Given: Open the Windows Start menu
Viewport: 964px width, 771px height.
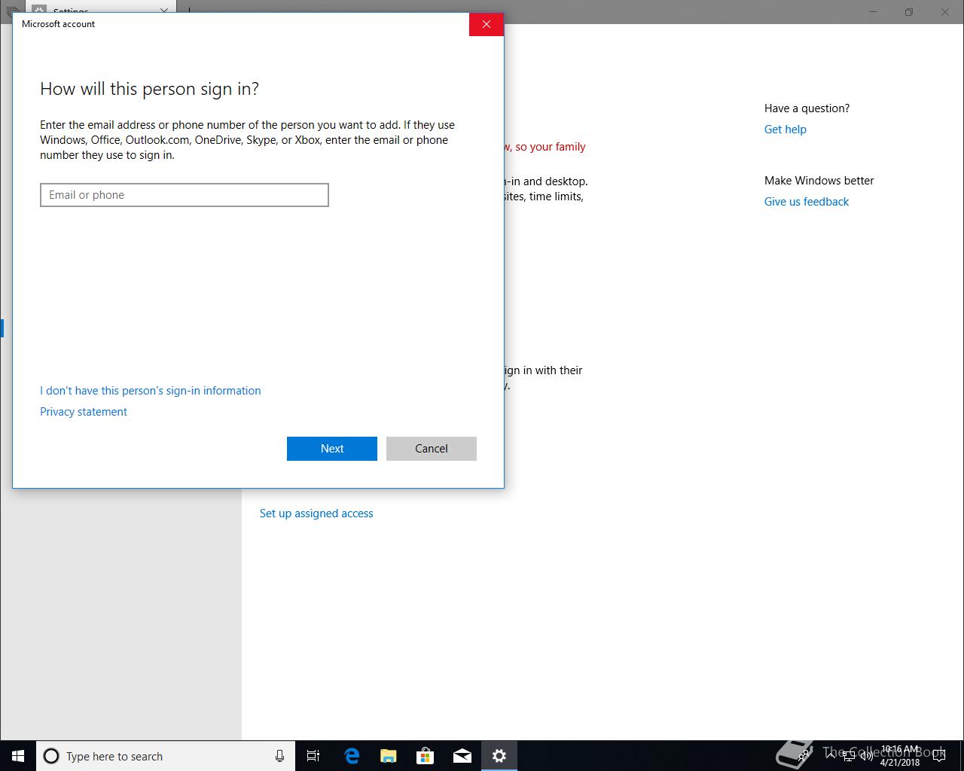Looking at the screenshot, I should point(18,756).
